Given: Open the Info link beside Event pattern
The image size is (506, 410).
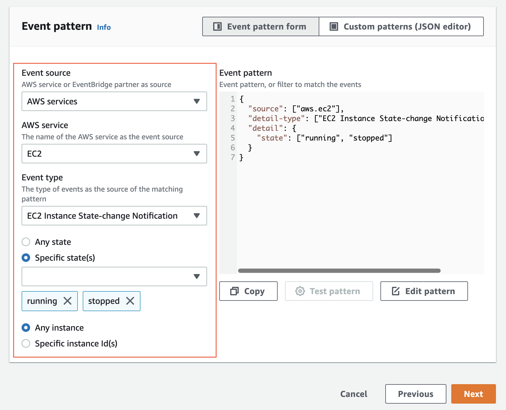Looking at the screenshot, I should point(104,27).
